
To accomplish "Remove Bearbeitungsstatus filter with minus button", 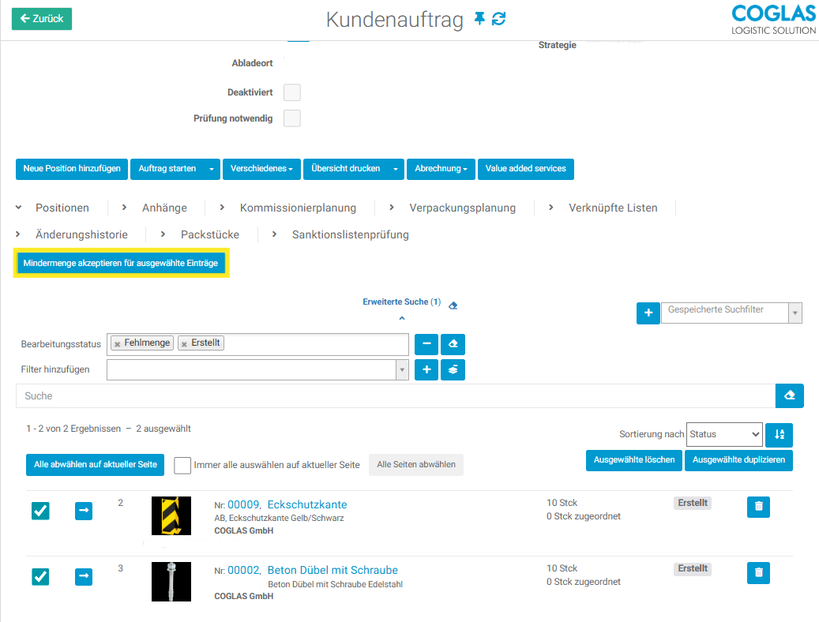I will pos(426,344).
